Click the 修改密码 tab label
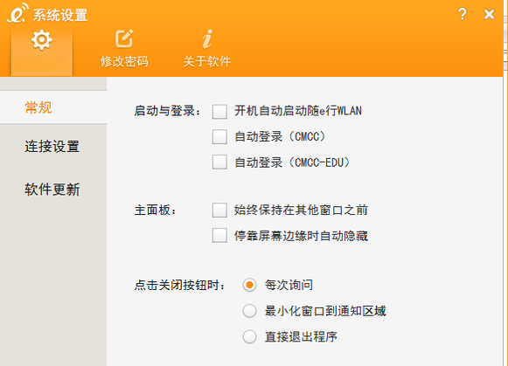This screenshot has width=508, height=366. (124, 61)
